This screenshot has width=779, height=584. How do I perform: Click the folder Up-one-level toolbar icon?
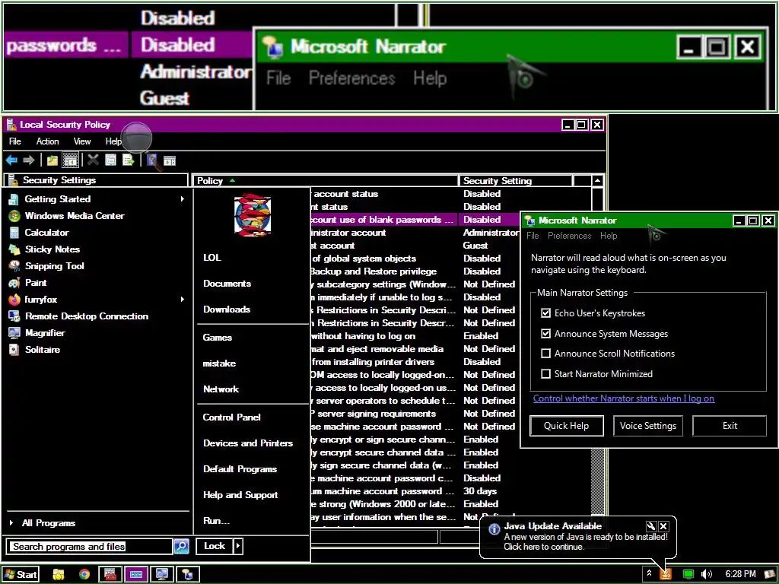tap(52, 160)
